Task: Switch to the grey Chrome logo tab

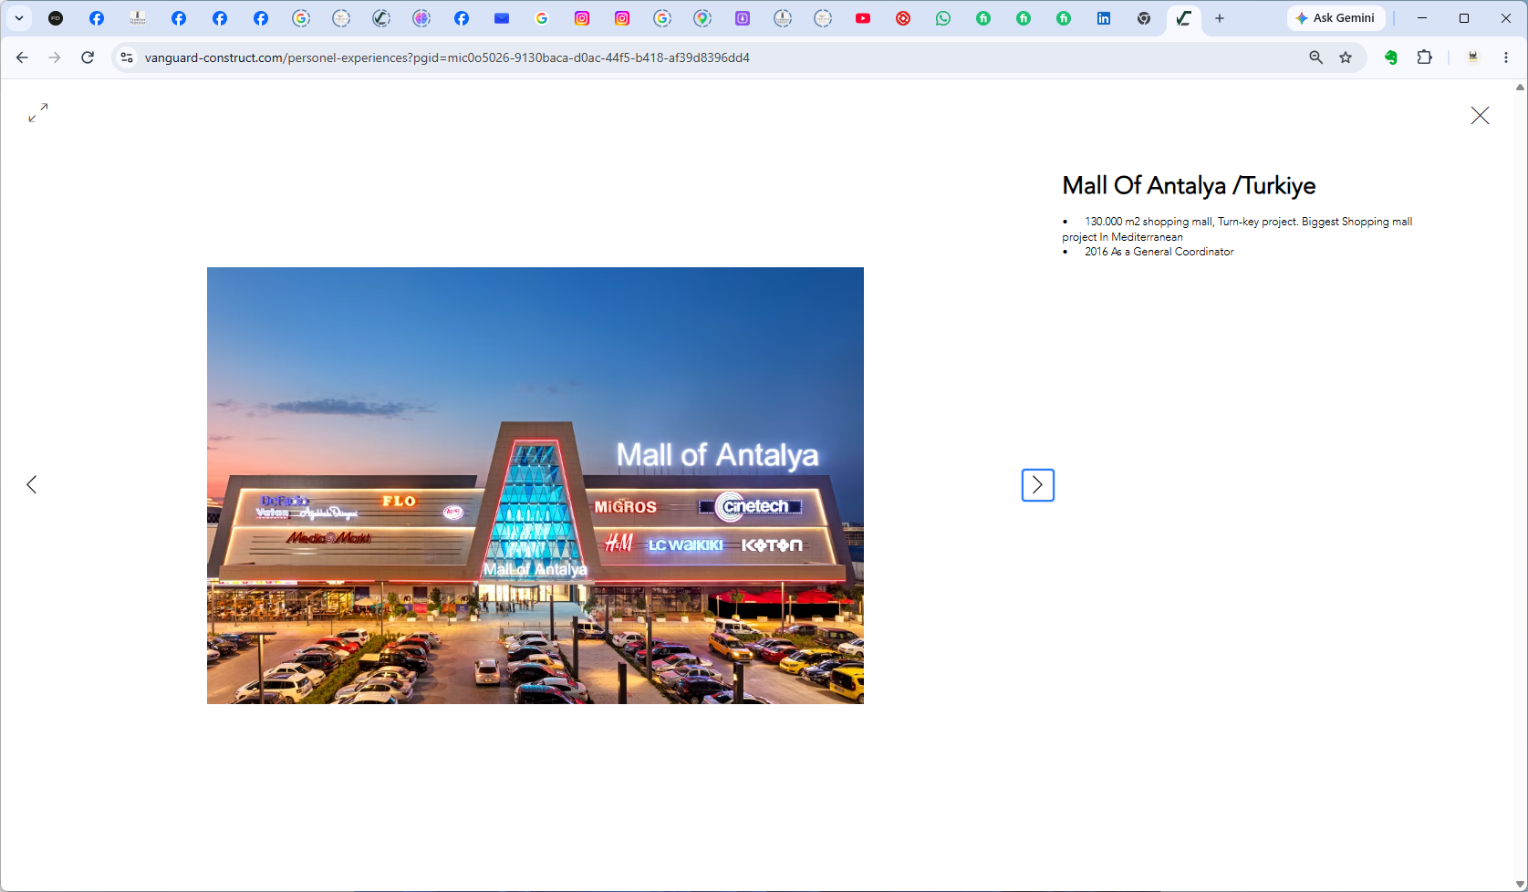Action: point(1144,18)
